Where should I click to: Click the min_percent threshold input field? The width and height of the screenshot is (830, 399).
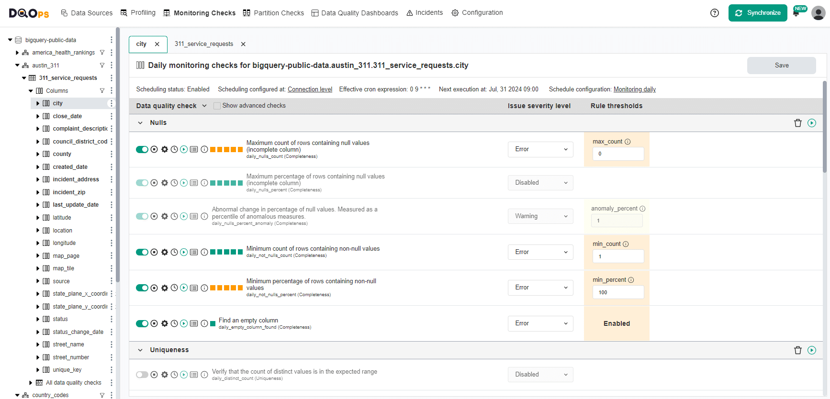(x=618, y=292)
